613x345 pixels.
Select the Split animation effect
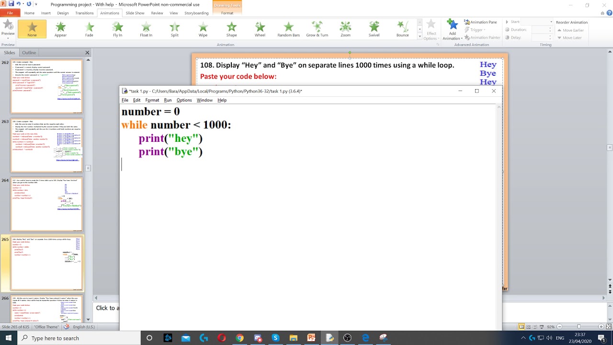click(x=175, y=29)
